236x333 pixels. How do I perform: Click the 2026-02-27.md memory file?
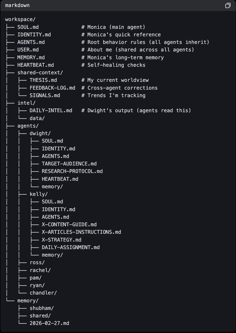[49, 323]
